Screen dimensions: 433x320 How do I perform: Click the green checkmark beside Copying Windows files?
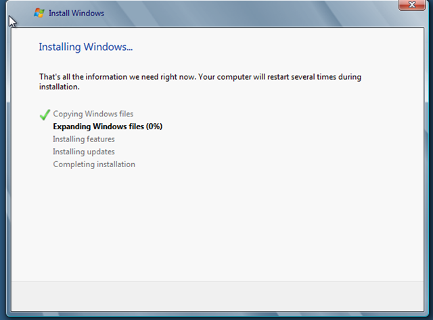(x=45, y=114)
